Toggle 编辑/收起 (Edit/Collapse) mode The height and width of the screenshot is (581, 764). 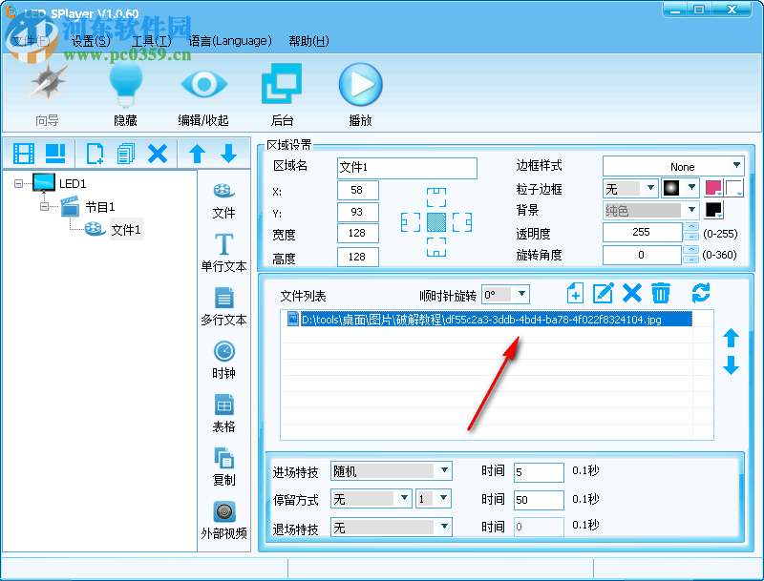[x=204, y=86]
